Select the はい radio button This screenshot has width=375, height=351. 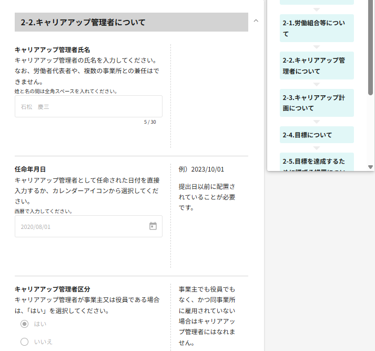[x=24, y=324]
